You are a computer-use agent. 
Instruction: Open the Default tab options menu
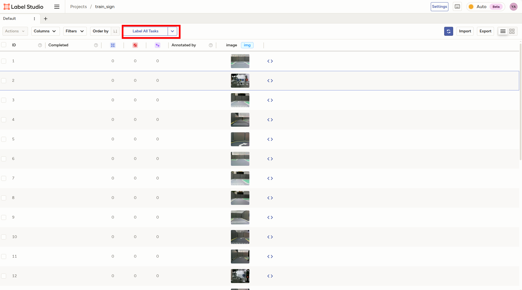34,19
